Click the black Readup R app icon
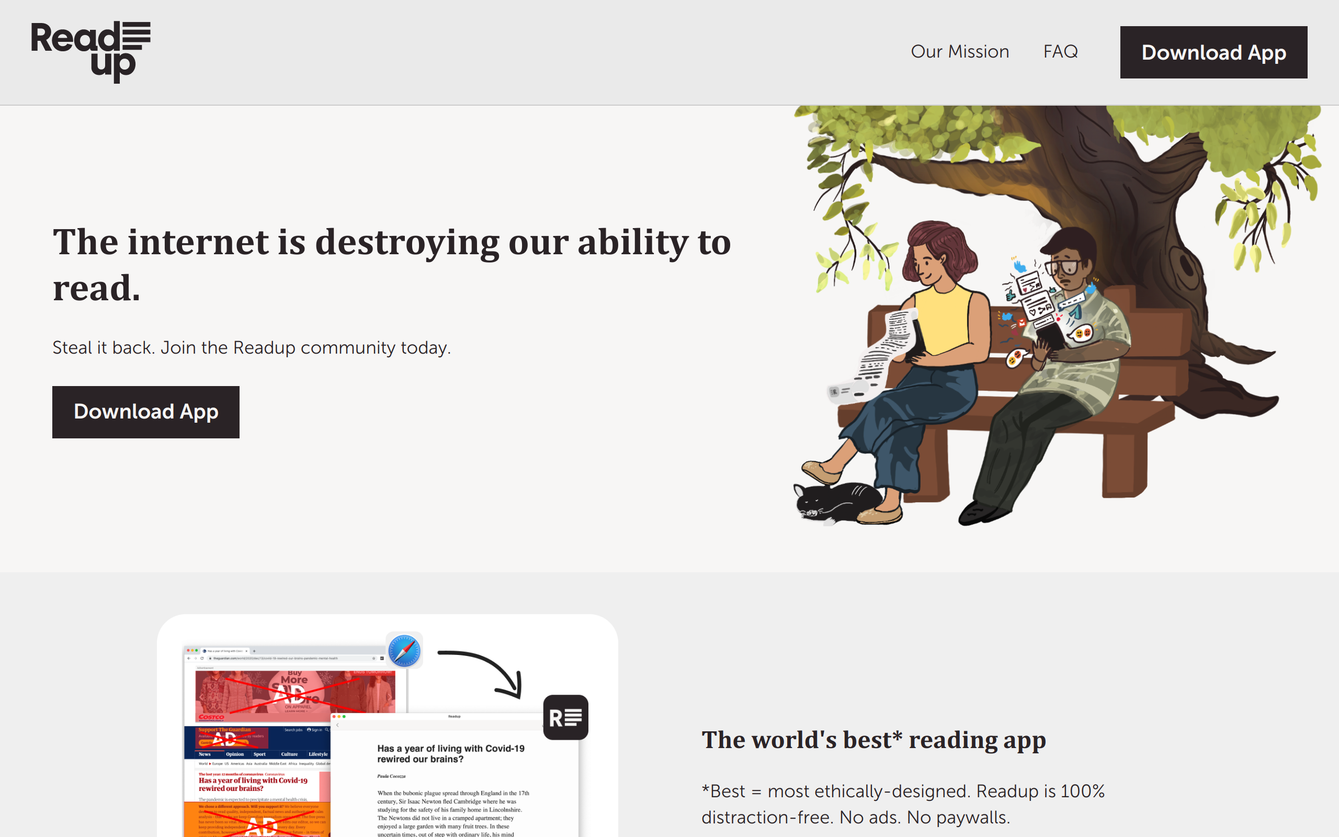The image size is (1339, 837). pyautogui.click(x=565, y=717)
